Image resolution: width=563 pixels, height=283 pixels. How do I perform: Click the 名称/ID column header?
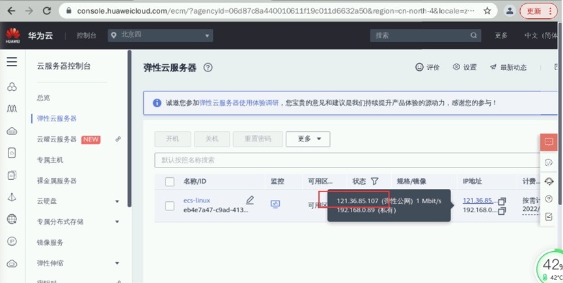[195, 181]
